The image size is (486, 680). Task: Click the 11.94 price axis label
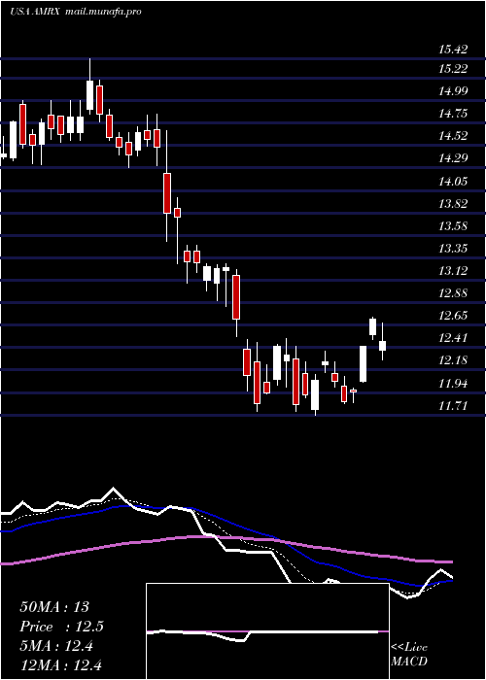(453, 384)
